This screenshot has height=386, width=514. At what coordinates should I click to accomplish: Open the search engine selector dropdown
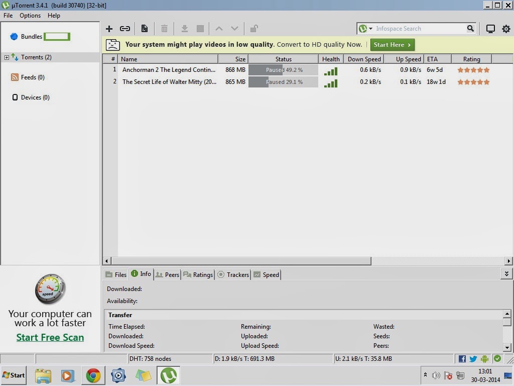[x=370, y=29]
